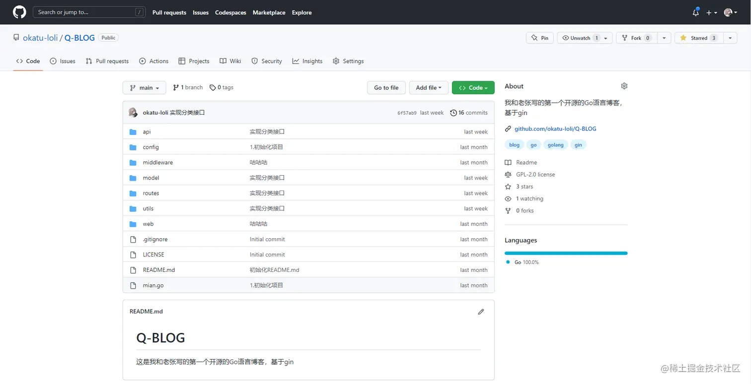This screenshot has width=751, height=384.
Task: Open Explore in top navigation
Action: (302, 12)
